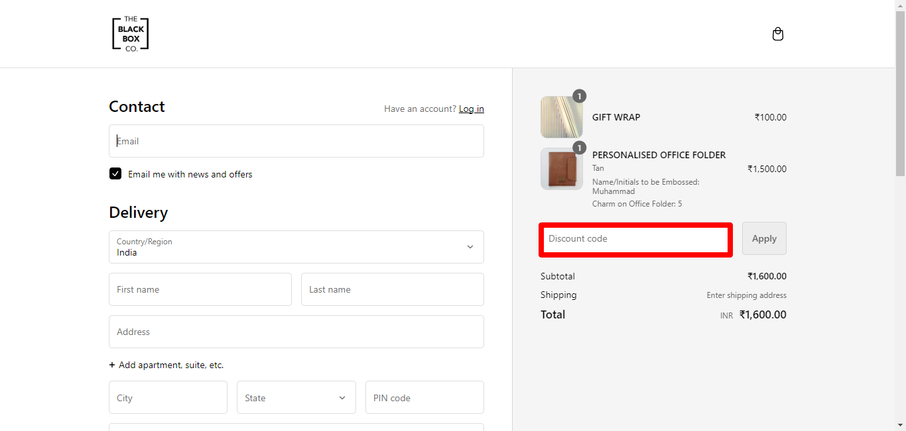Disable the email news and offers checkbox
Viewport: 906px width, 431px height.
115,173
